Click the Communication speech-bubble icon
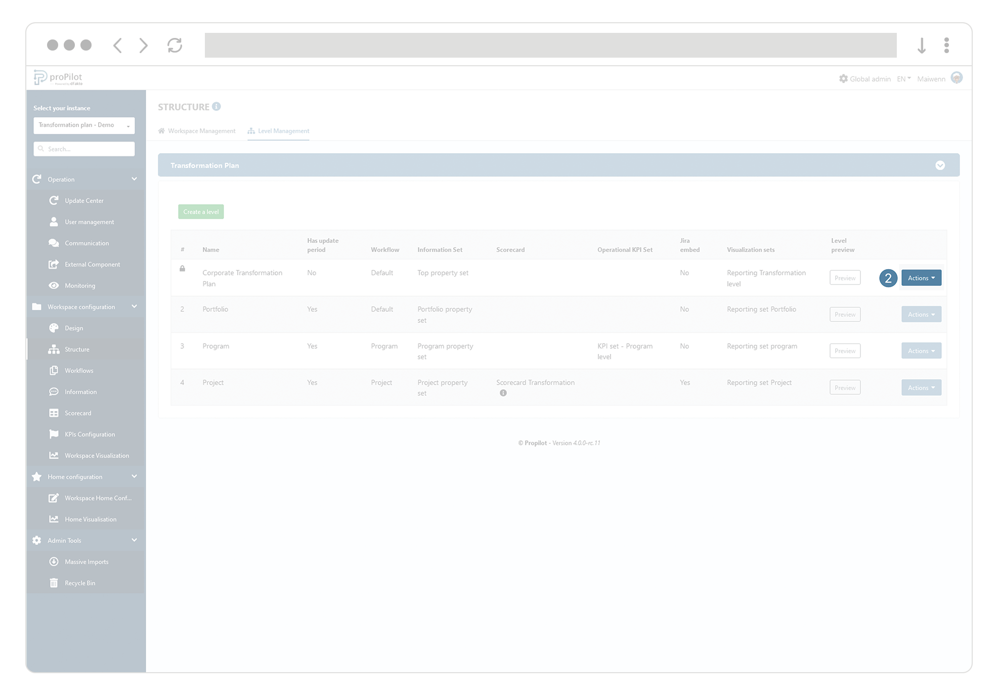998x700 pixels. [54, 243]
